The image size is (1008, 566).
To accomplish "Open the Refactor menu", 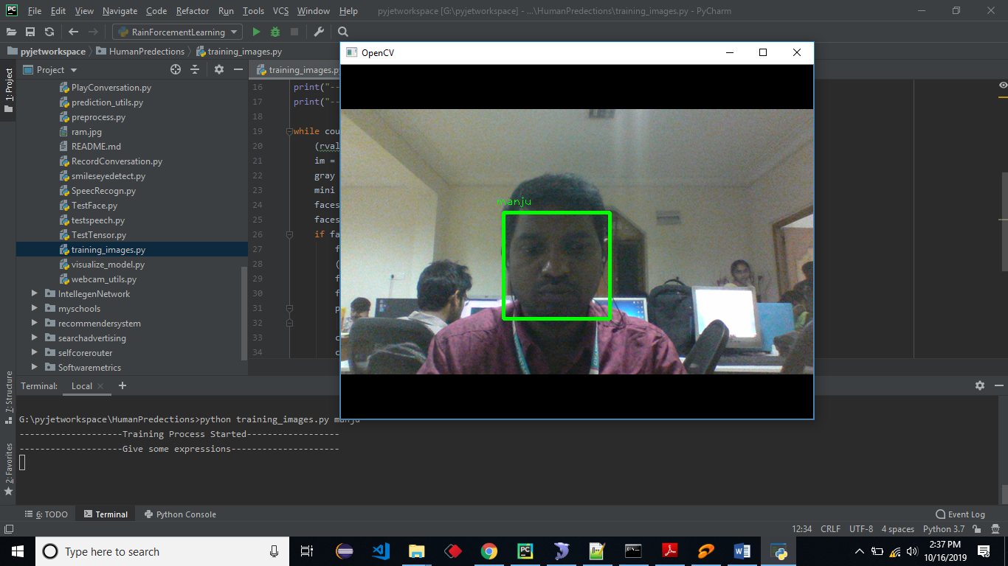I will [x=193, y=11].
